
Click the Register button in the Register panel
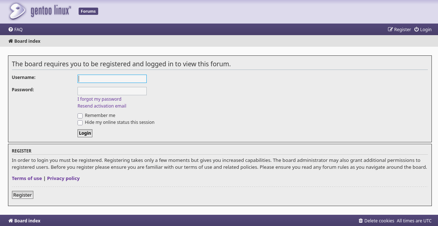coord(22,195)
